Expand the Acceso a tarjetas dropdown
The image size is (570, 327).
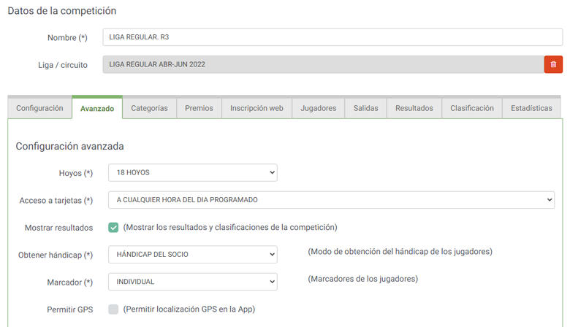331,200
